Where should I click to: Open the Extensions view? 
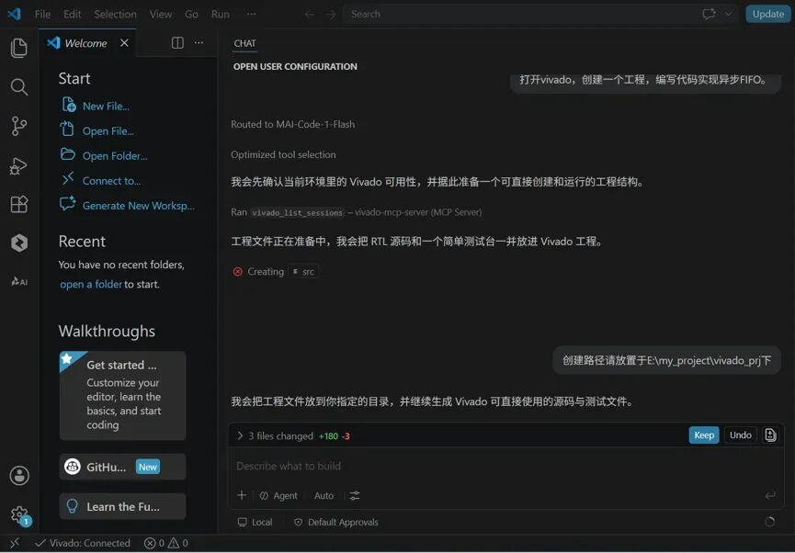click(18, 204)
